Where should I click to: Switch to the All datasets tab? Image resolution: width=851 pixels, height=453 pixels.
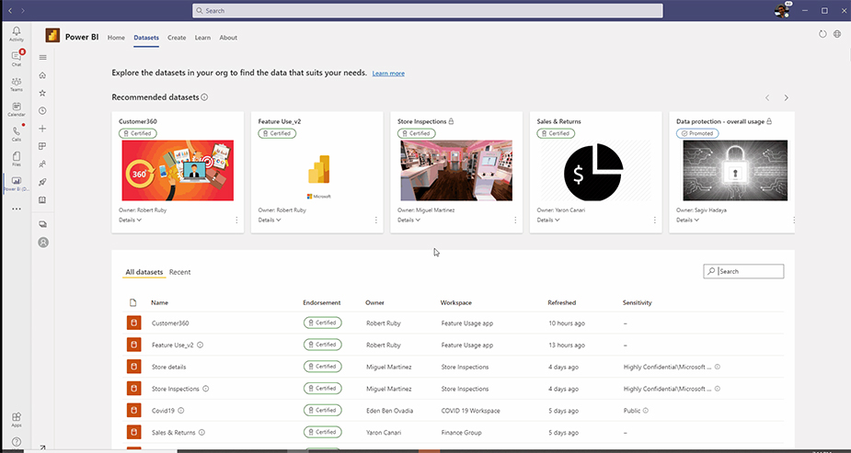tap(144, 272)
